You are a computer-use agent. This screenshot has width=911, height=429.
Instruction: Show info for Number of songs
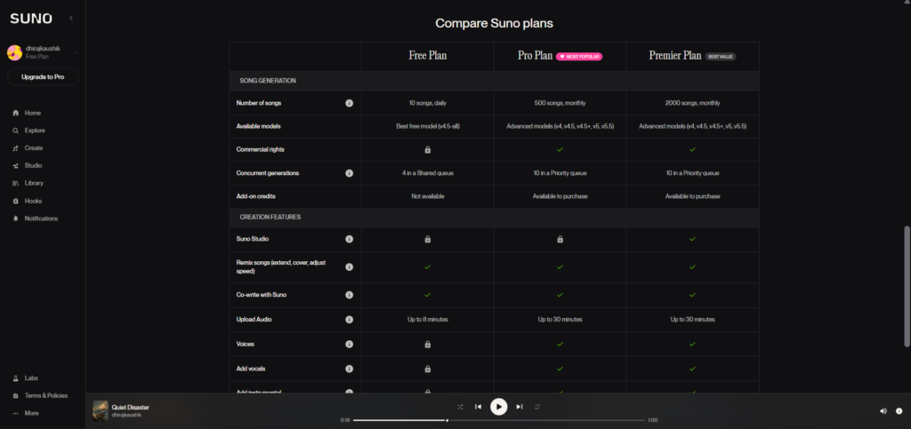point(349,103)
